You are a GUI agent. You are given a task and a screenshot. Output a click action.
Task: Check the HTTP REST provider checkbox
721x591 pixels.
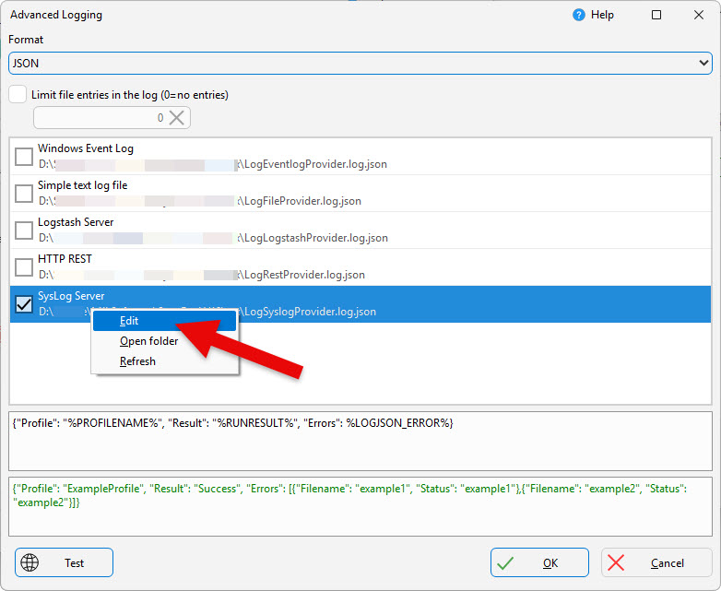click(24, 267)
